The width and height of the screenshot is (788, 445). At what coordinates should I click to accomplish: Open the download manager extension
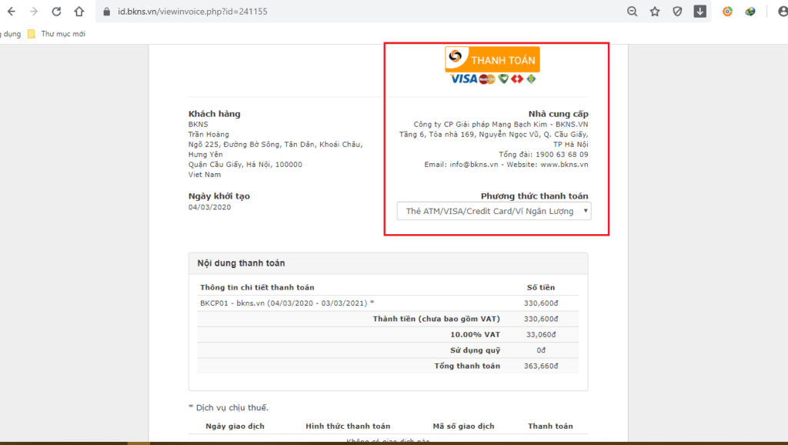pos(700,11)
